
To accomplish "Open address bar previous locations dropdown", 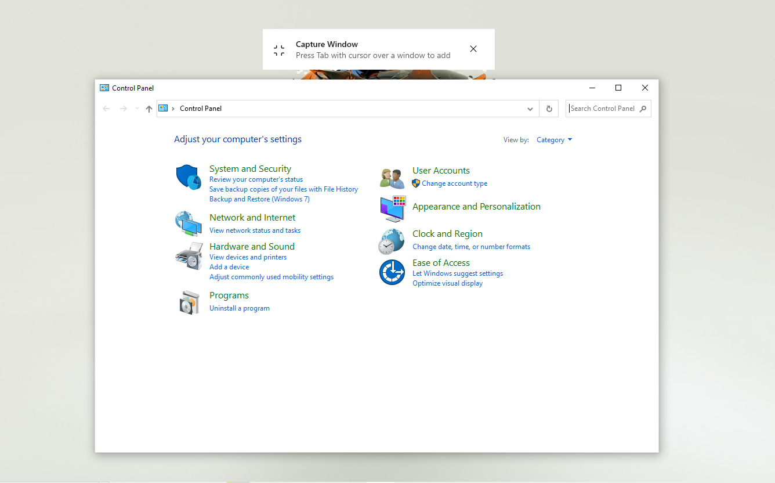I will [x=530, y=109].
